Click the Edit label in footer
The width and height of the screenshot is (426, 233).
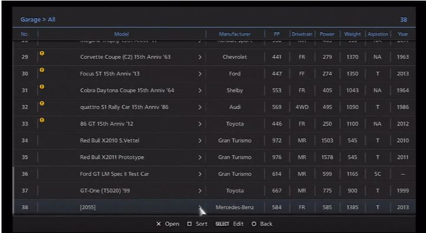(x=238, y=224)
